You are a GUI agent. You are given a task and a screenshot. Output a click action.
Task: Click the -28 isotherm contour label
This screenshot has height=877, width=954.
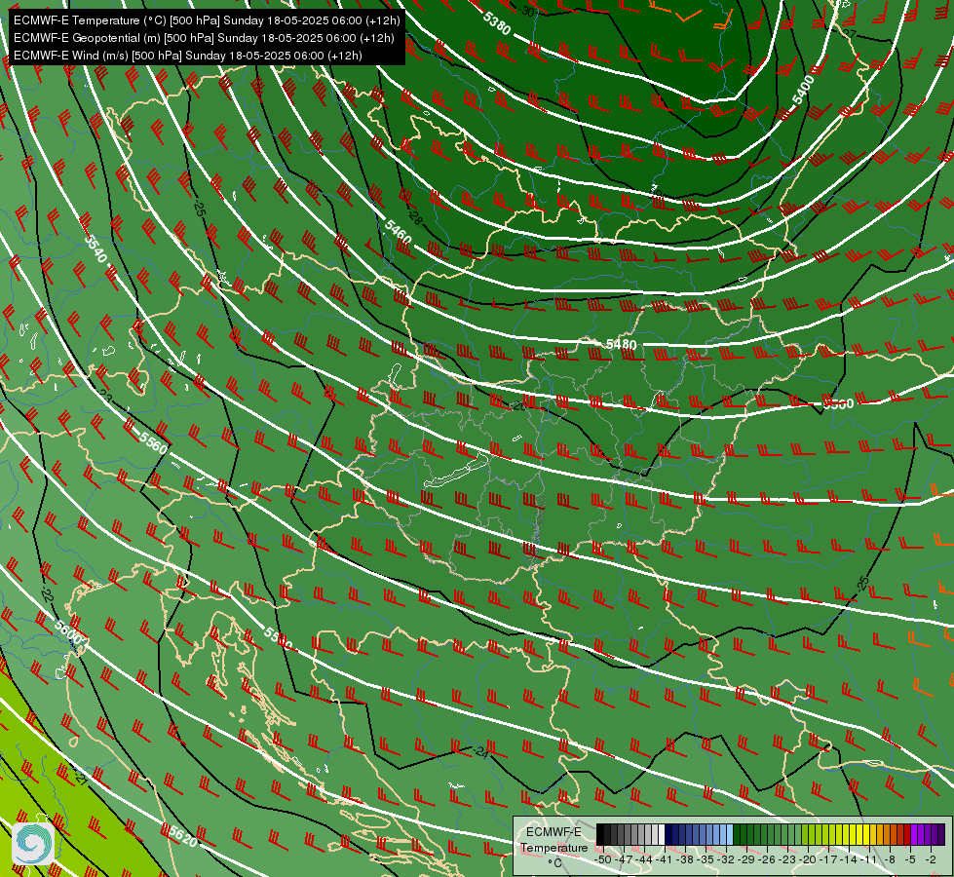[x=415, y=216]
